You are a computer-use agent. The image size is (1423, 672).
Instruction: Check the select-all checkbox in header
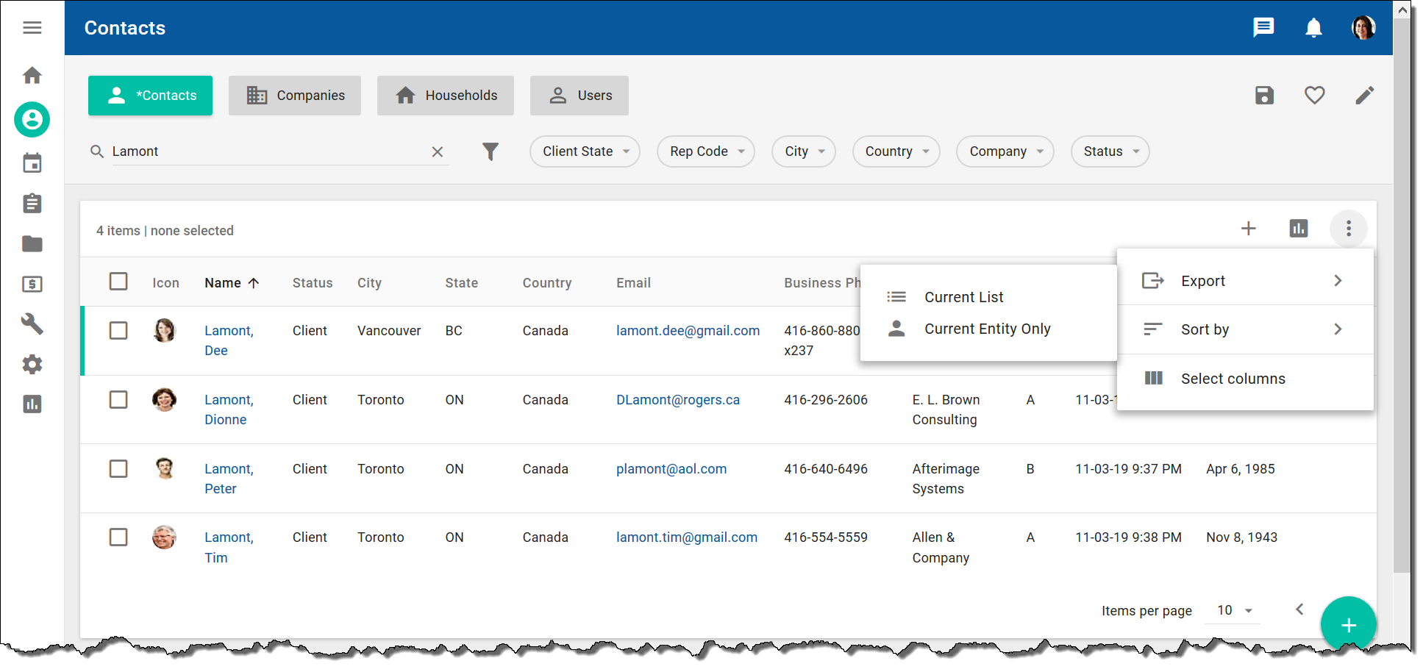click(118, 281)
